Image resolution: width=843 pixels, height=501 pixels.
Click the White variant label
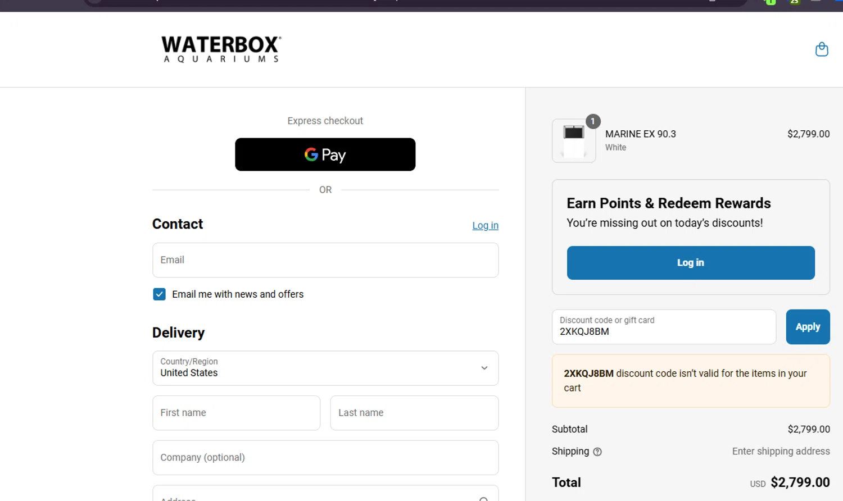point(615,148)
